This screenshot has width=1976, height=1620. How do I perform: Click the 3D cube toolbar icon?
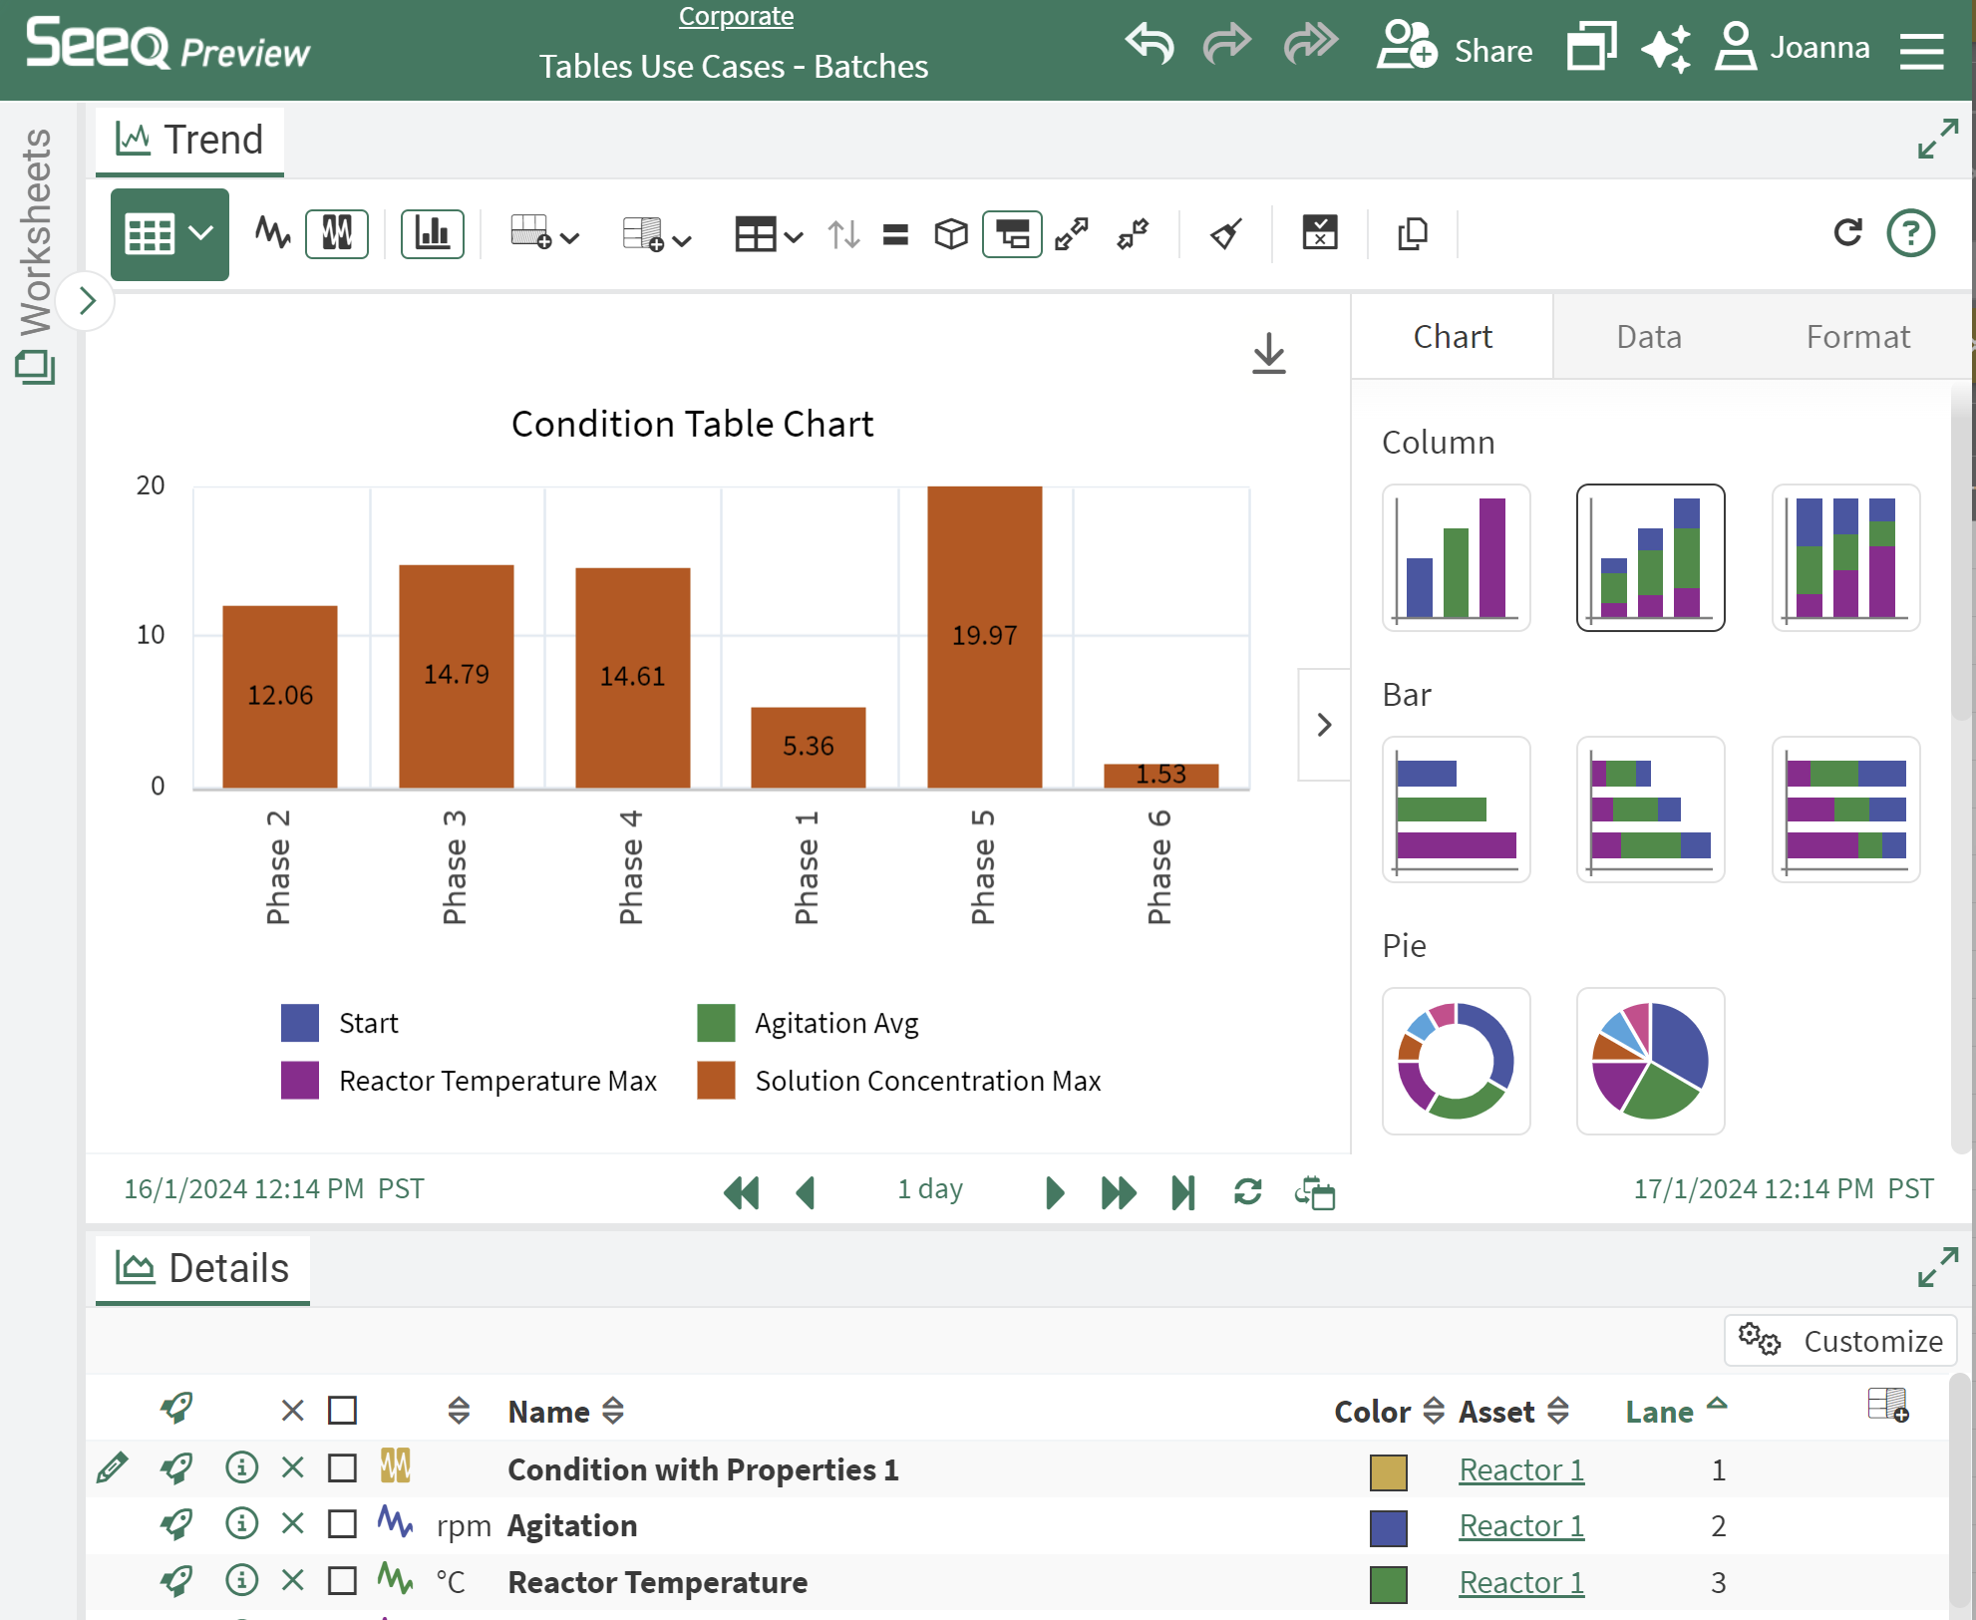(x=951, y=235)
